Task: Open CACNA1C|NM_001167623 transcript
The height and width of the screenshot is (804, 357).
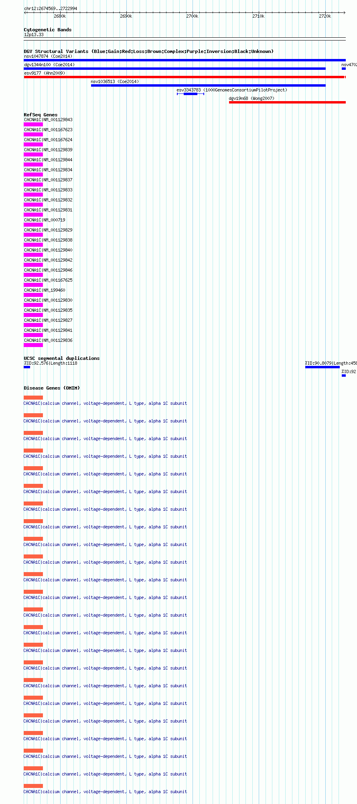Action: point(48,130)
